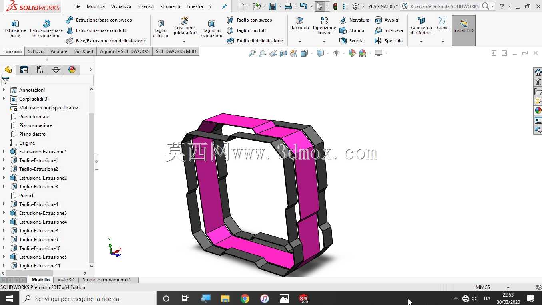Select Taglio in rivoluzione tool

(212, 28)
